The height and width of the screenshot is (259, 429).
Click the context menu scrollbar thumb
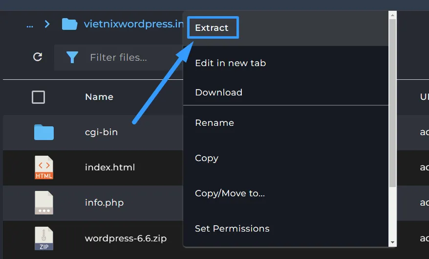(393, 103)
